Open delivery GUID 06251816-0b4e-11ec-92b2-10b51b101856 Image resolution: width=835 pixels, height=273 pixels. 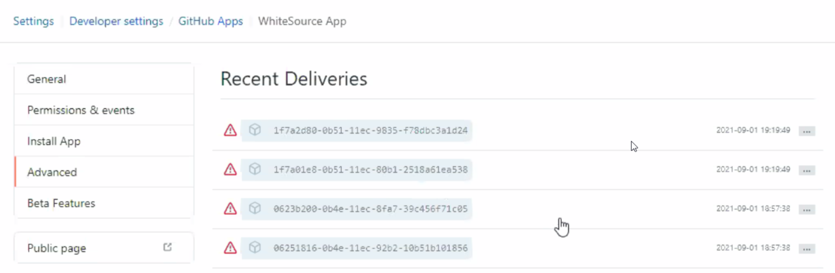[371, 248]
